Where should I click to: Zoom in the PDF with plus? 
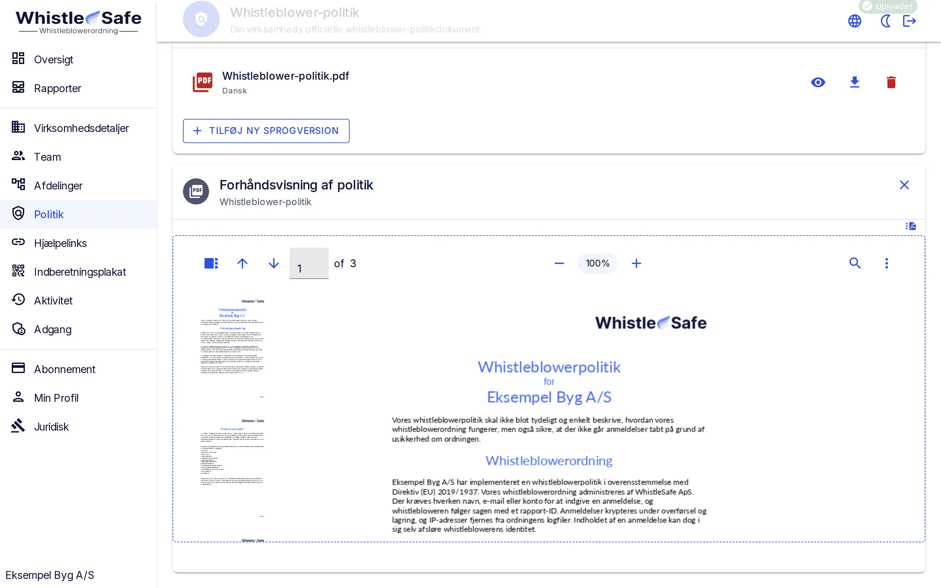(636, 263)
